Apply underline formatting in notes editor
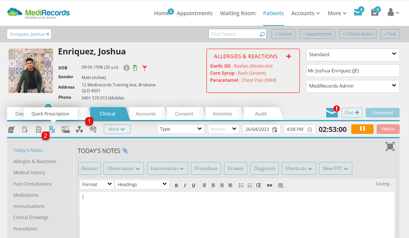 (193, 185)
